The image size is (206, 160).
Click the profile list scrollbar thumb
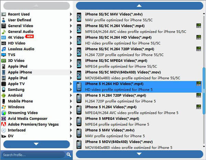point(204,91)
